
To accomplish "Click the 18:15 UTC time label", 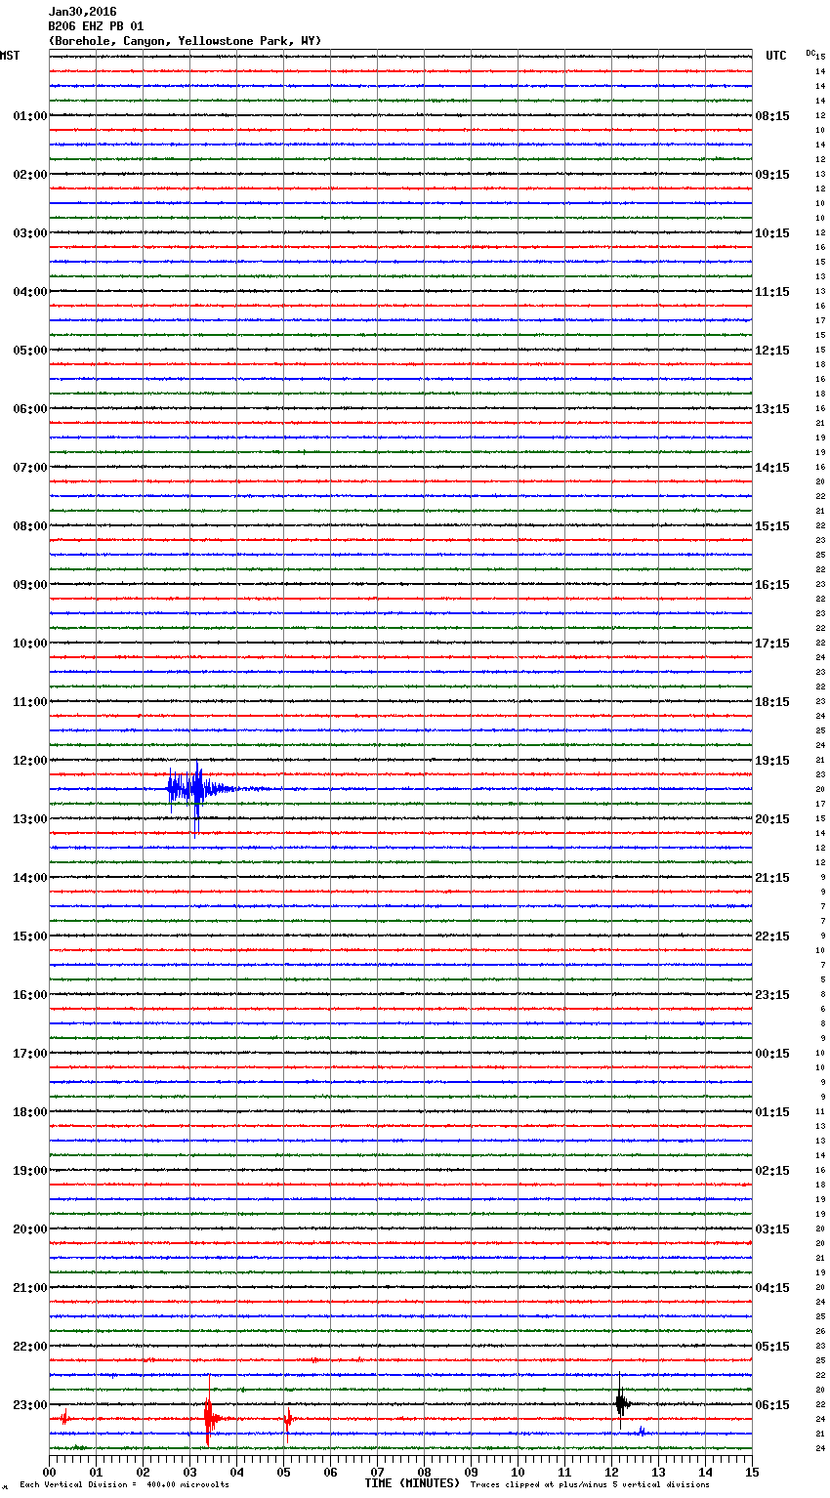I will (772, 702).
